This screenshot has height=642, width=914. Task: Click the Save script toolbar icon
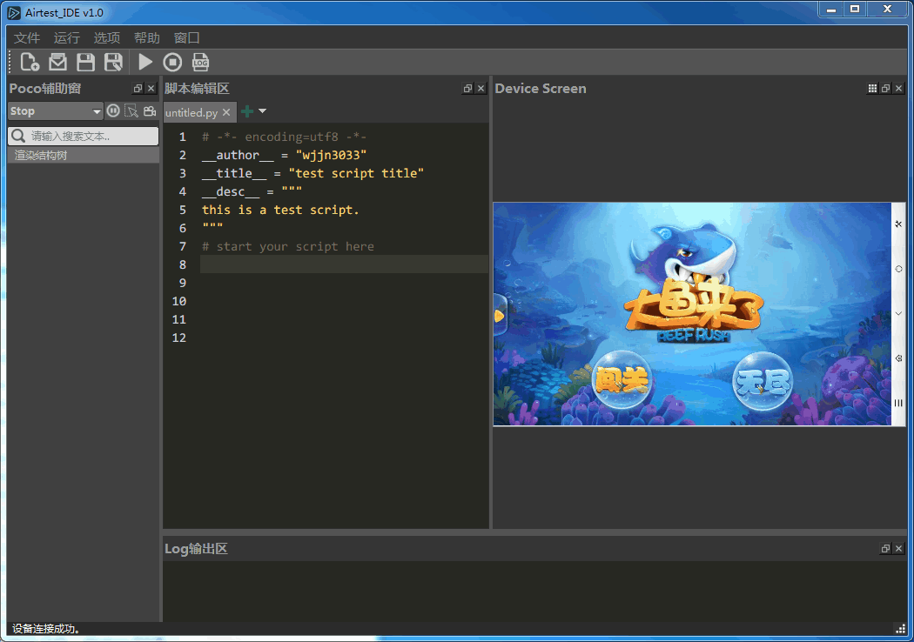[85, 62]
